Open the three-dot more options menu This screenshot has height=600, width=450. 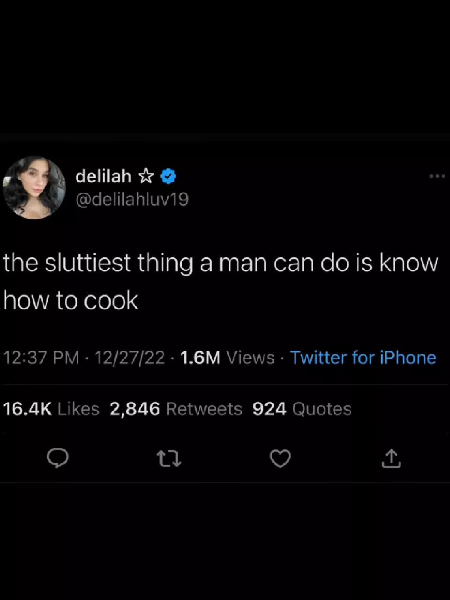[437, 176]
